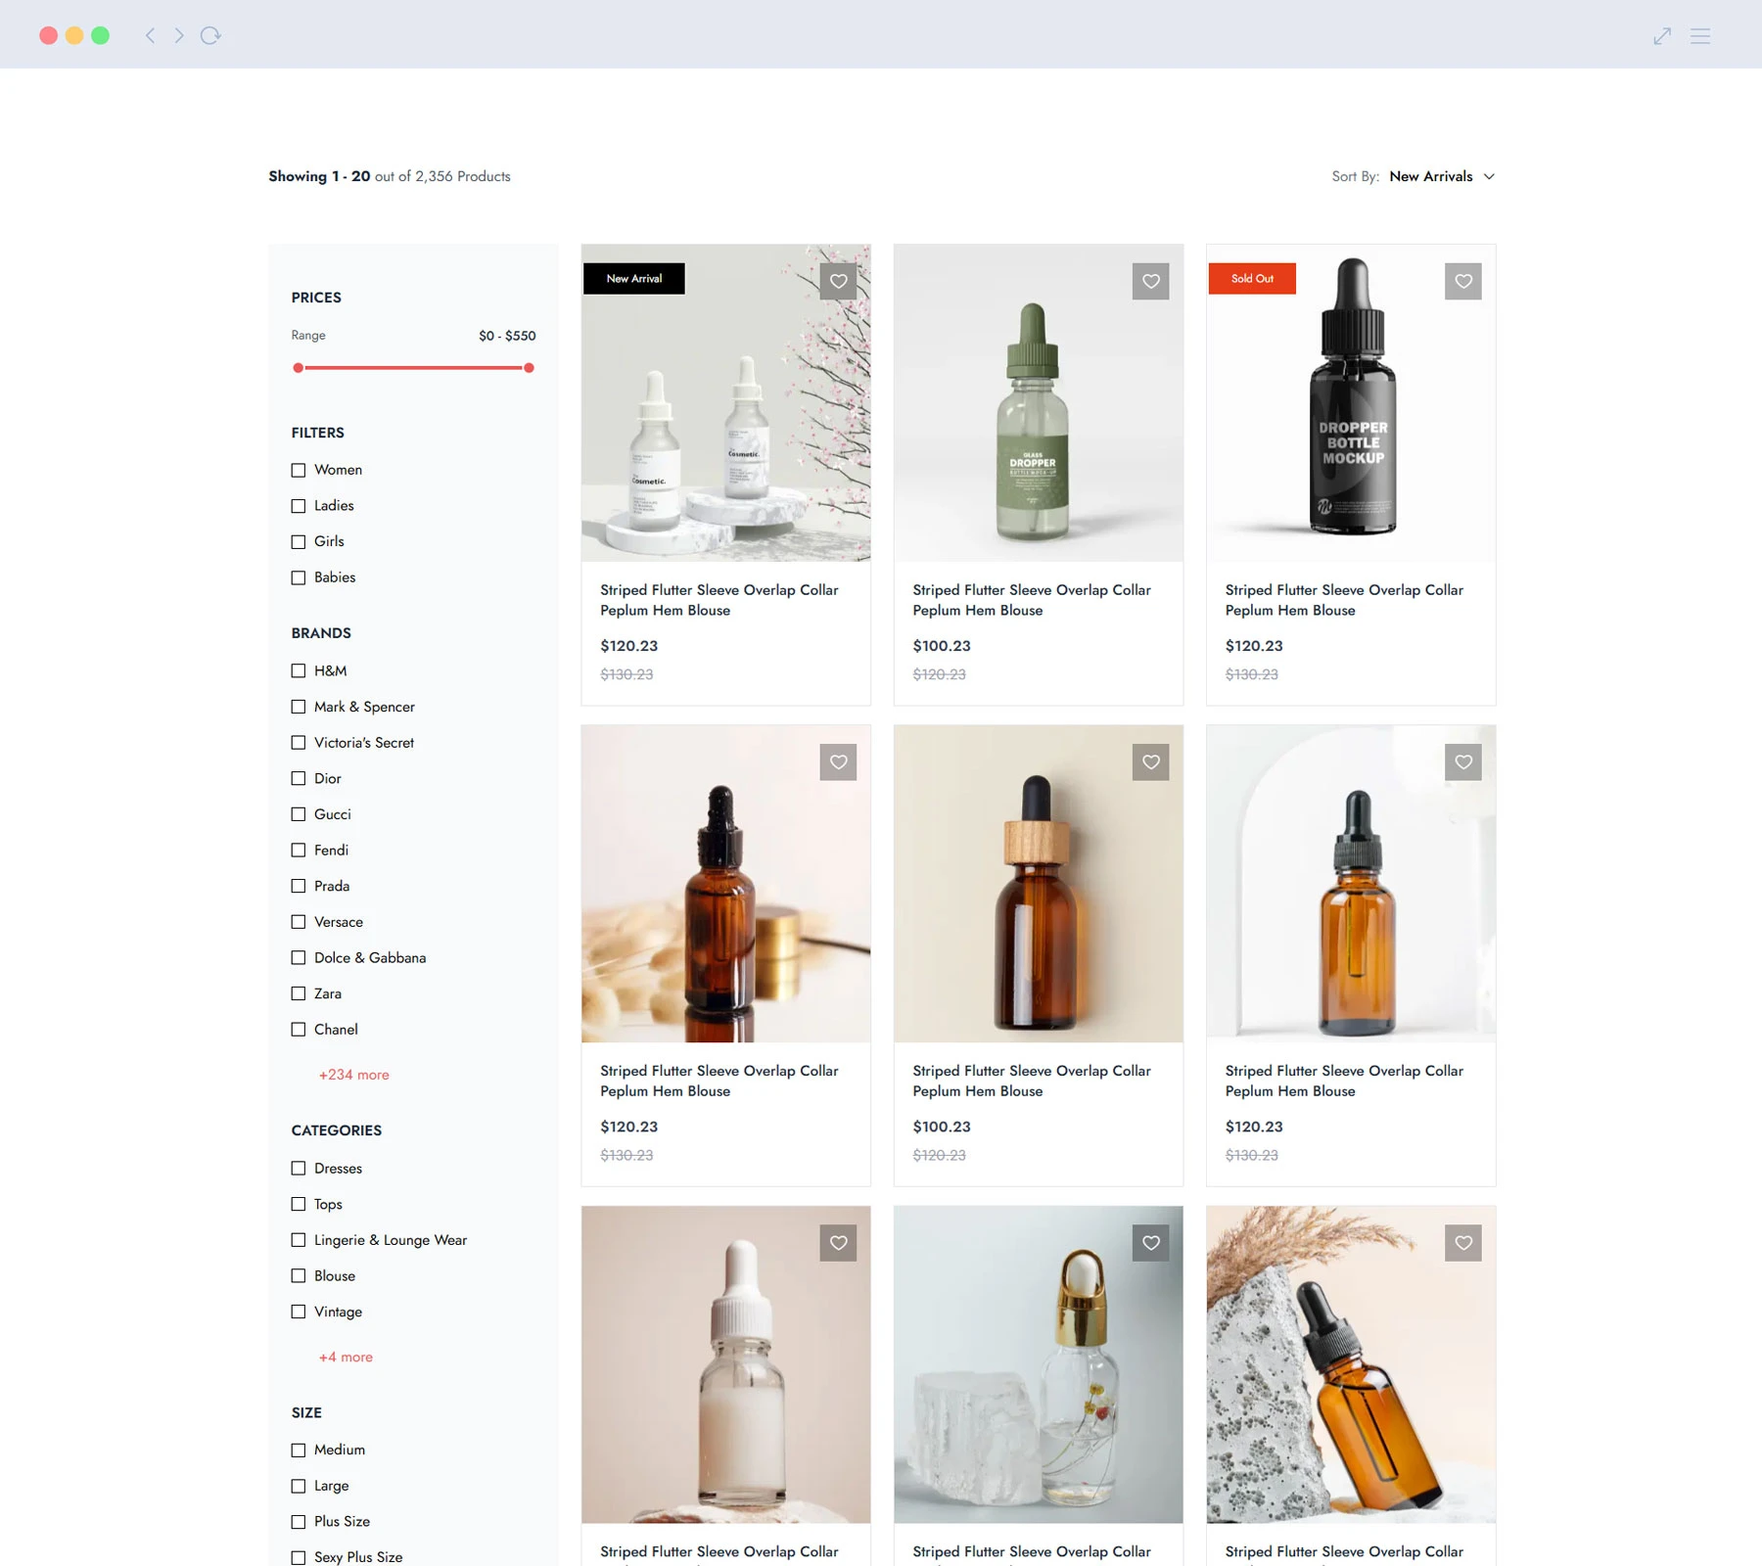Viewport: 1762px width, 1566px height.
Task: Open the Striped Flutter Sleeve blouse priced $100.23
Action: coord(1031,600)
